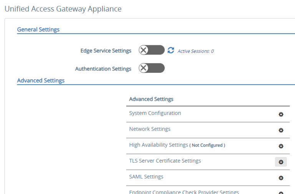295x194 pixels.
Task: Select High Availability Settings row label
Action: [158, 145]
